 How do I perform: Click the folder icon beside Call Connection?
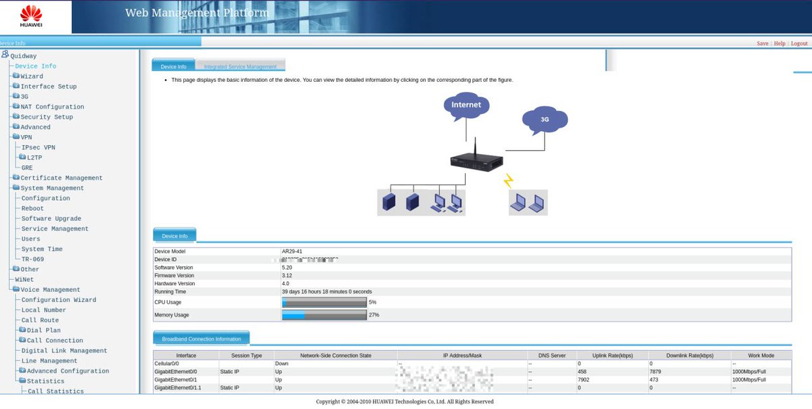[x=22, y=340]
